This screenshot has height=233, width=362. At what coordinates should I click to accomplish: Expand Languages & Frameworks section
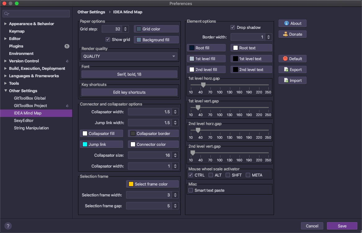coord(6,76)
